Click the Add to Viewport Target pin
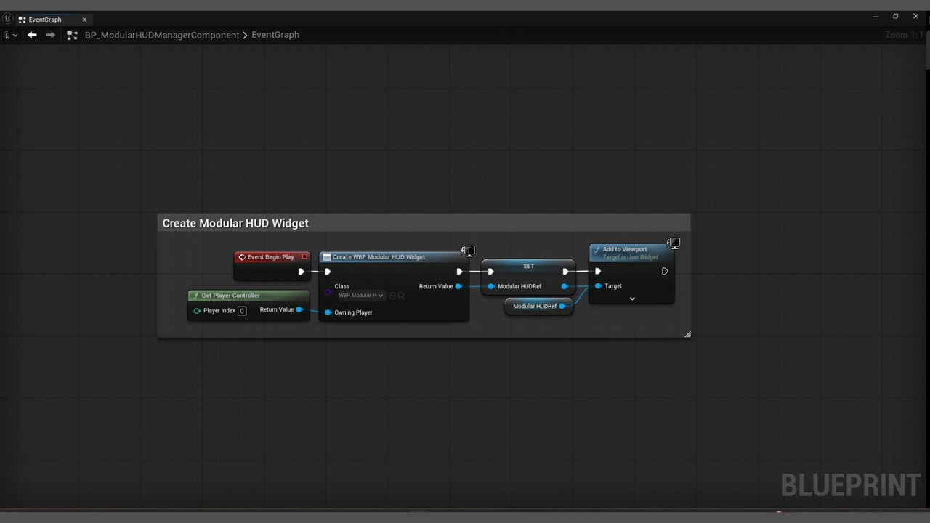Screen dimensions: 930x523 click(599, 286)
